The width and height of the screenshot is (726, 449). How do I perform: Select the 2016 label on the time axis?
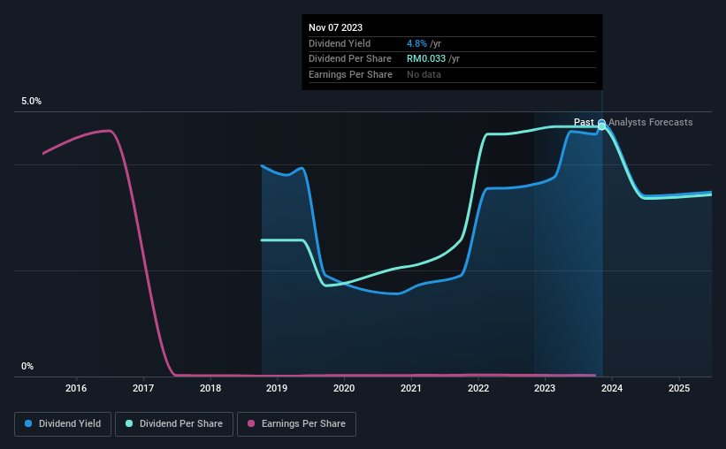(76, 388)
